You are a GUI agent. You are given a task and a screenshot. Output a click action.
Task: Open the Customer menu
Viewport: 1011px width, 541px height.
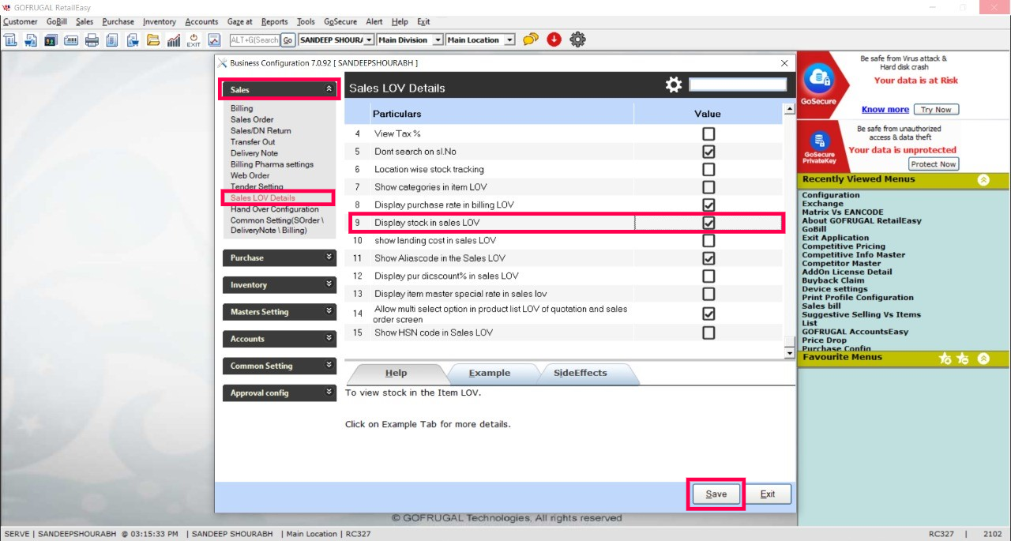[21, 21]
